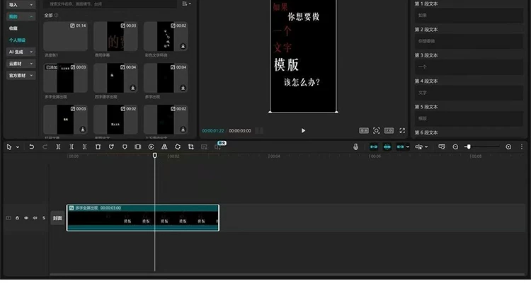The height and width of the screenshot is (286, 531).
Task: Download the 00:04 四字 template in second row
Action: coord(133,88)
